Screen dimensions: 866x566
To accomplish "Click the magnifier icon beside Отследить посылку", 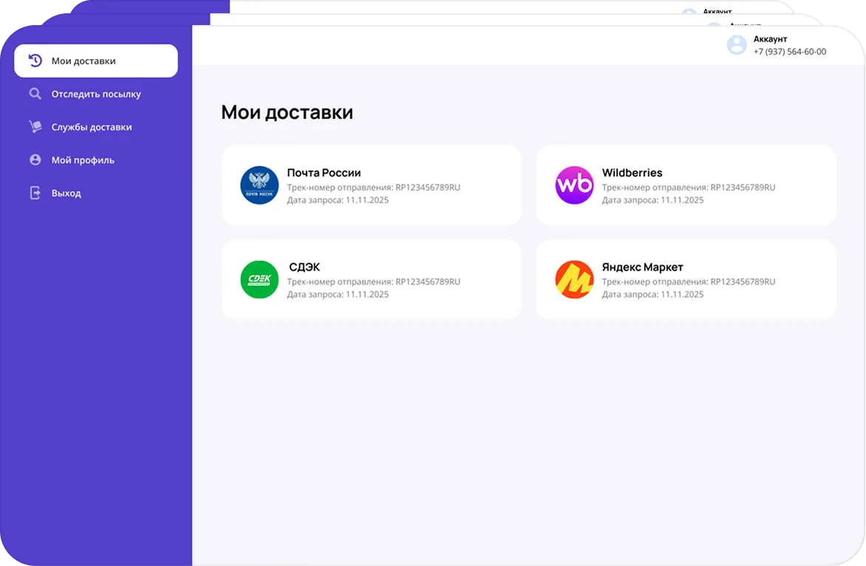I will coord(35,94).
